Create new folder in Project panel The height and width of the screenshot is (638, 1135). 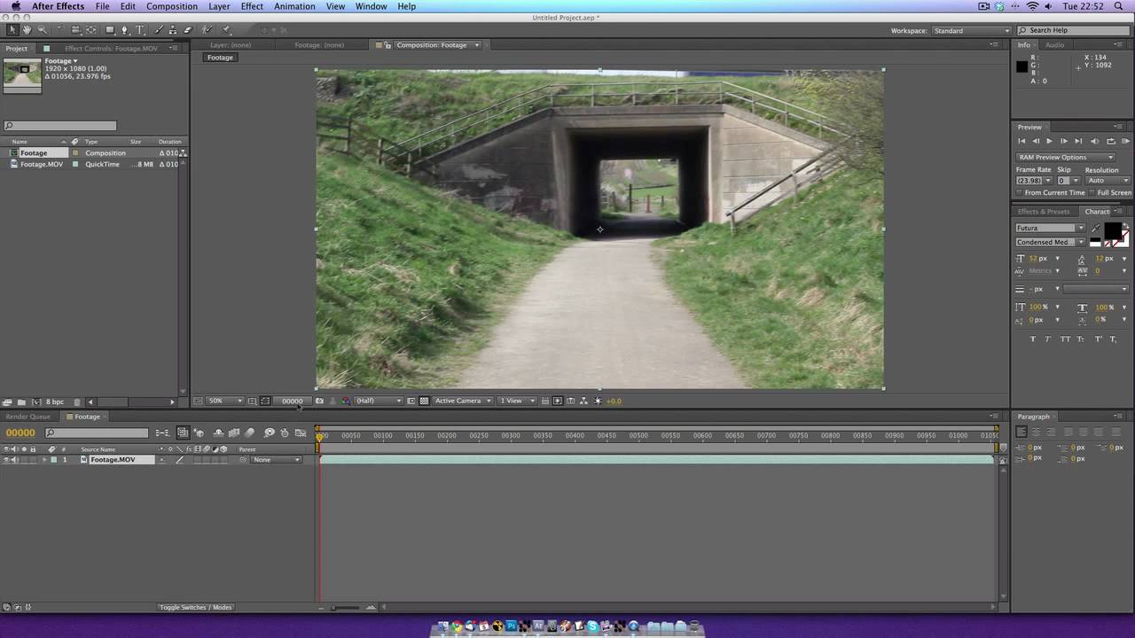click(x=21, y=401)
